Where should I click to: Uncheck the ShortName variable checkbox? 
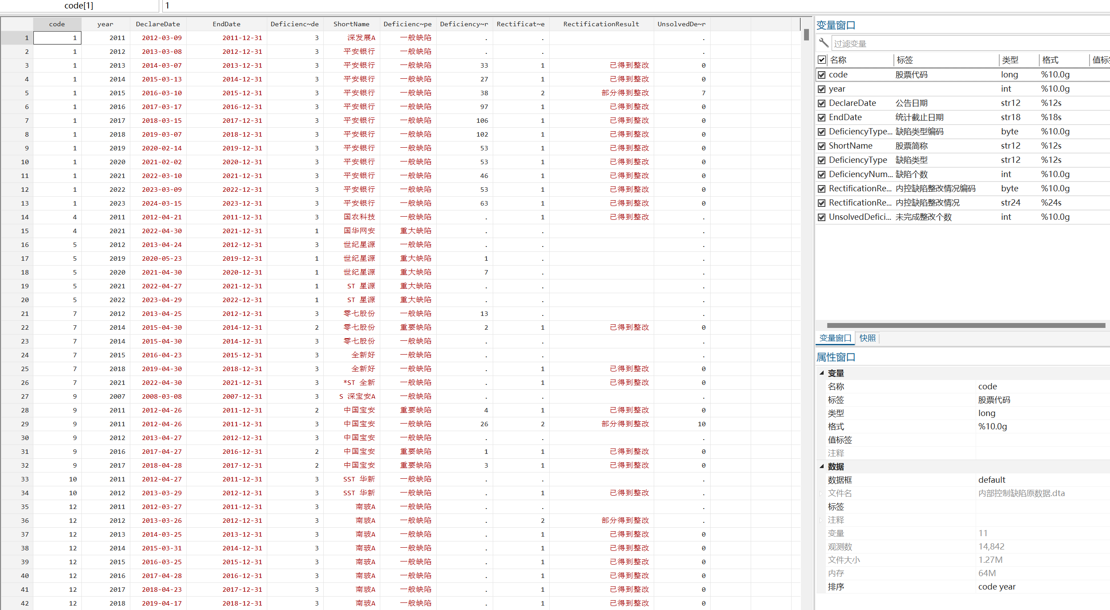point(822,146)
